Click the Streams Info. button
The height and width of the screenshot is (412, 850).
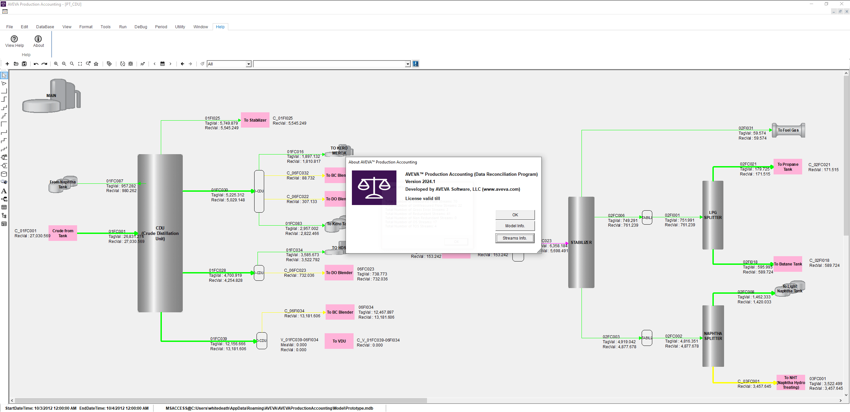click(515, 238)
